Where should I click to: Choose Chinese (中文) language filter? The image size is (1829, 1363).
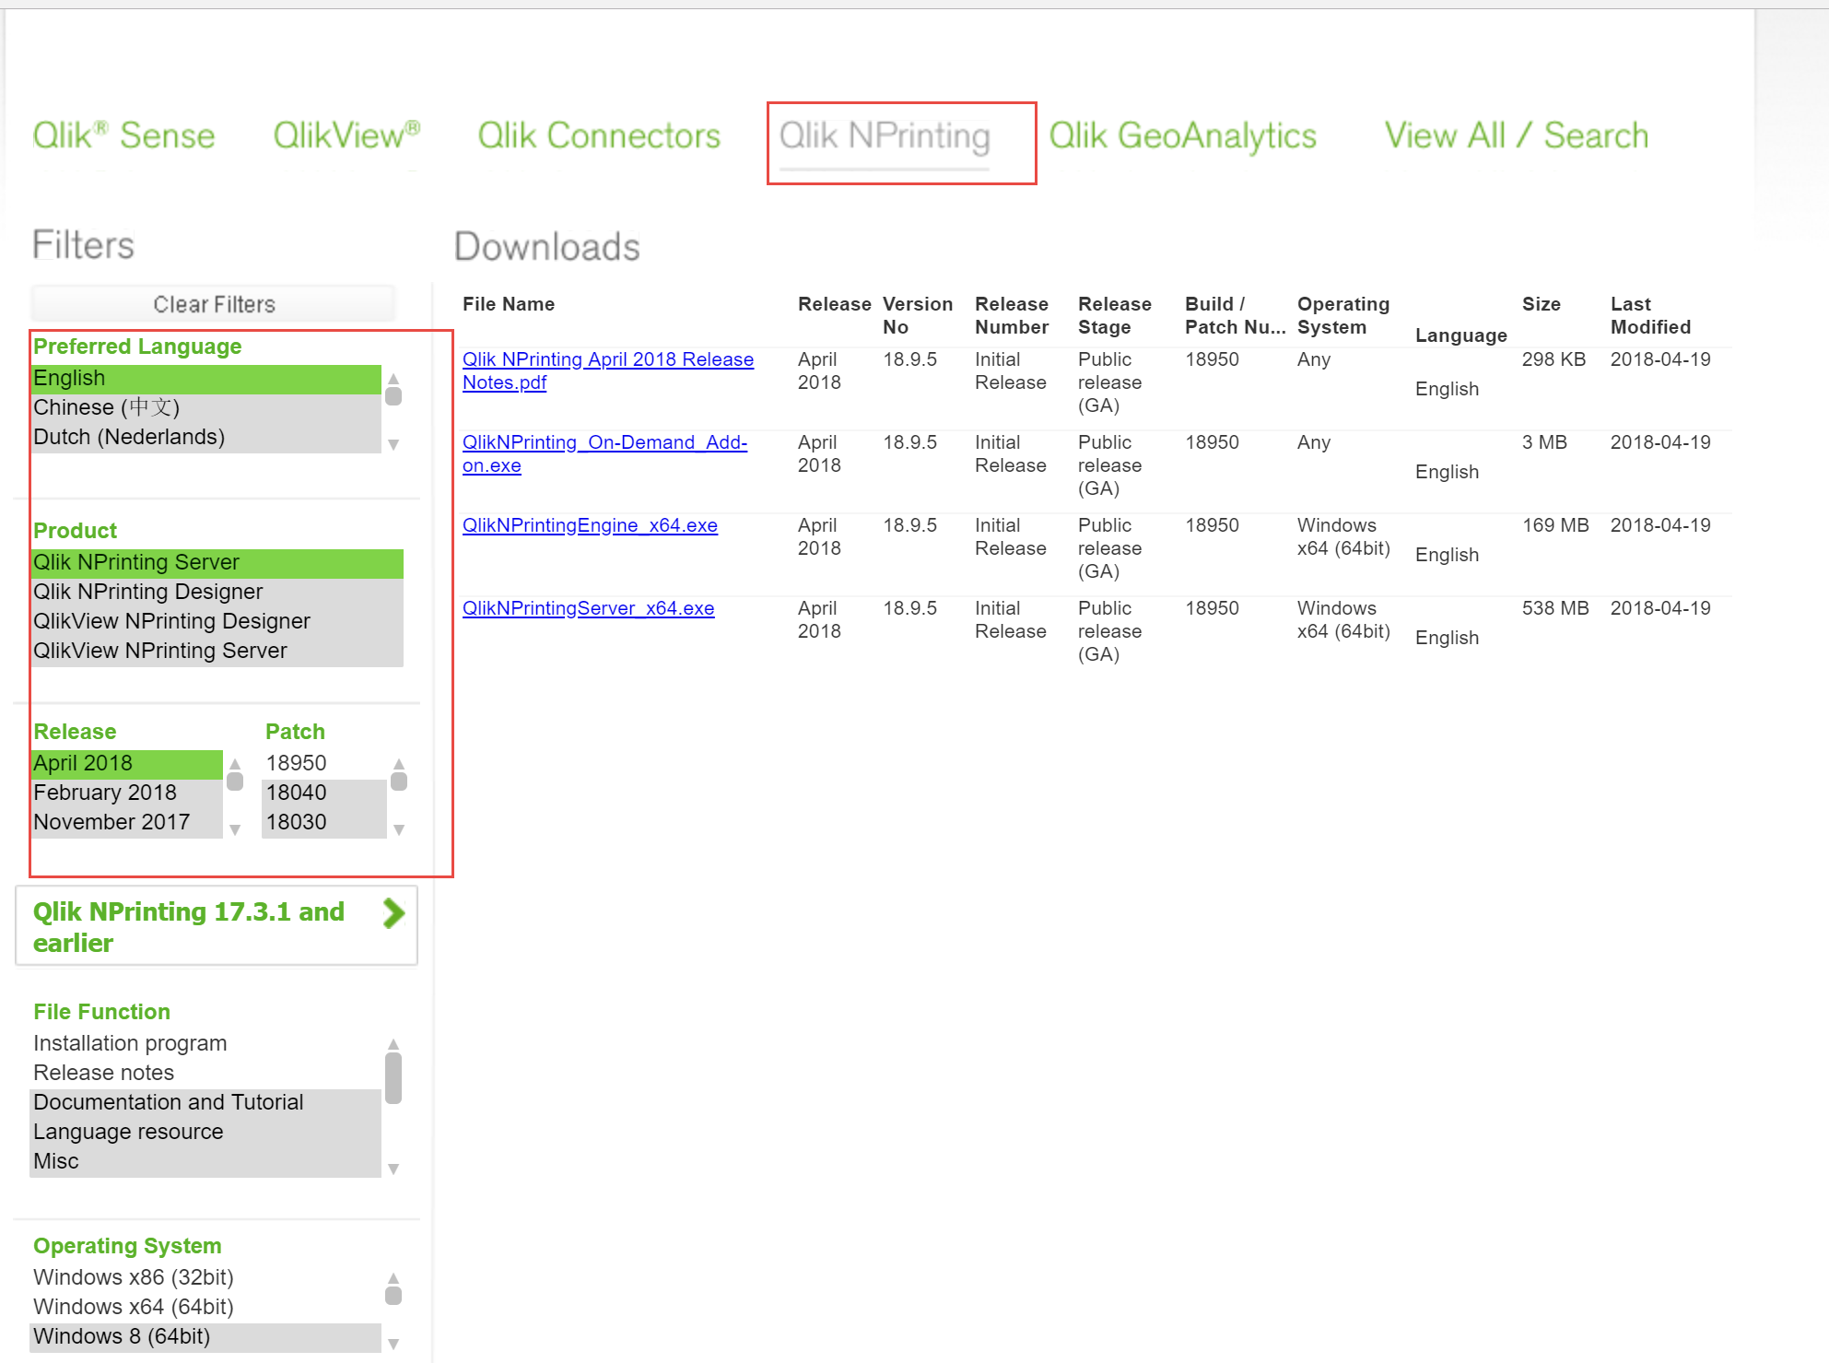click(x=206, y=407)
